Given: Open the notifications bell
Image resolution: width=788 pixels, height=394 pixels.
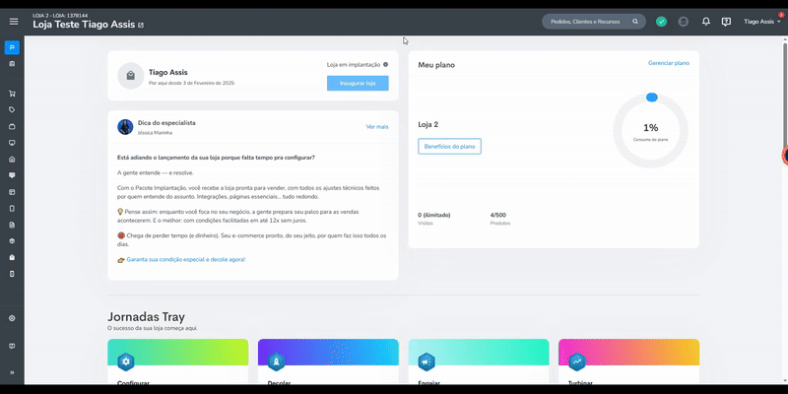Looking at the screenshot, I should pyautogui.click(x=706, y=22).
